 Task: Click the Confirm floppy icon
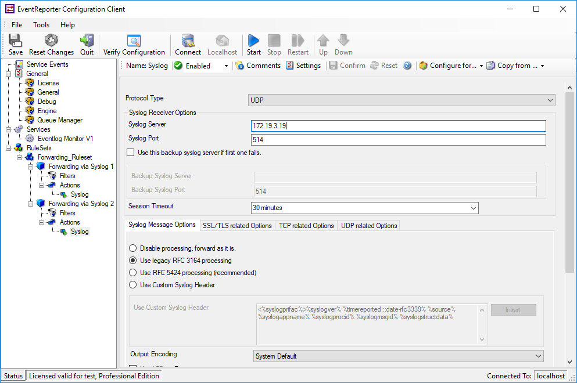click(x=333, y=66)
